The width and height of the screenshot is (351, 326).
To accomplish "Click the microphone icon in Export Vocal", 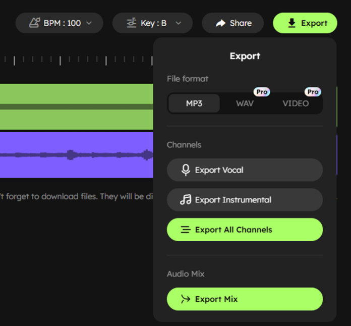I will pyautogui.click(x=186, y=170).
